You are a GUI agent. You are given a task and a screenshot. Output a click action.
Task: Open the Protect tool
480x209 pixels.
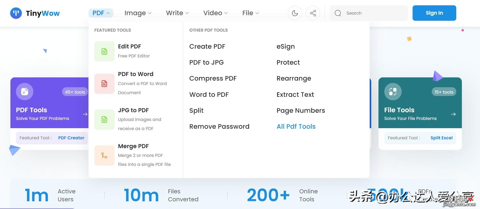tap(288, 62)
